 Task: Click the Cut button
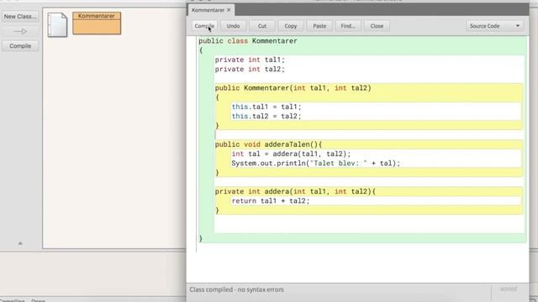[262, 26]
